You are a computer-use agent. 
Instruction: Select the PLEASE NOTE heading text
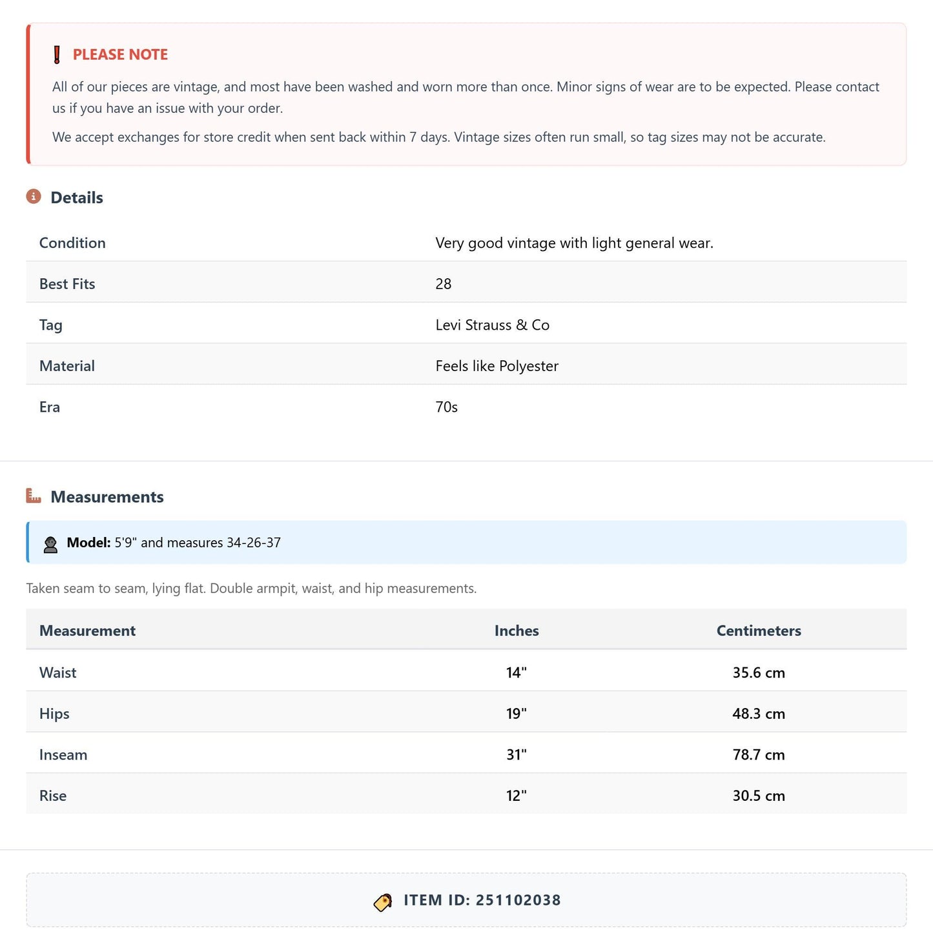pyautogui.click(x=120, y=55)
